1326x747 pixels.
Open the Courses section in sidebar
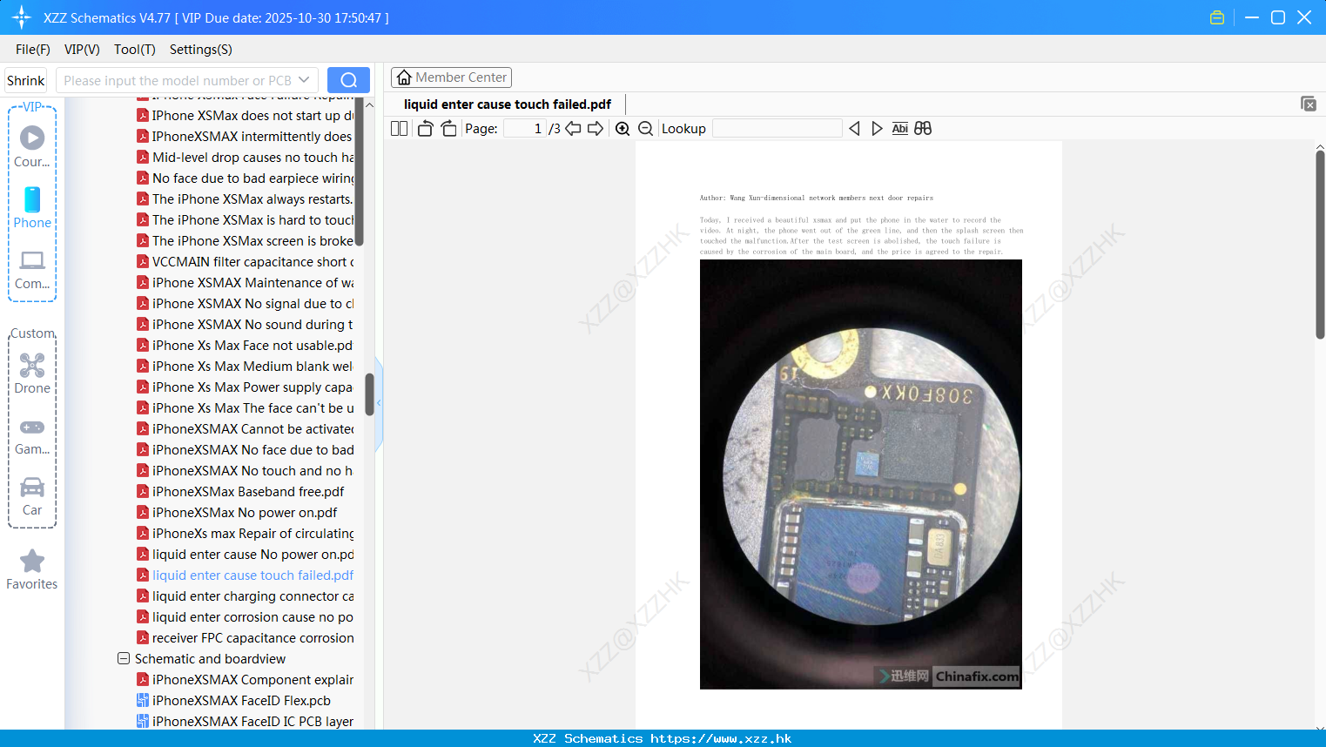tap(32, 146)
